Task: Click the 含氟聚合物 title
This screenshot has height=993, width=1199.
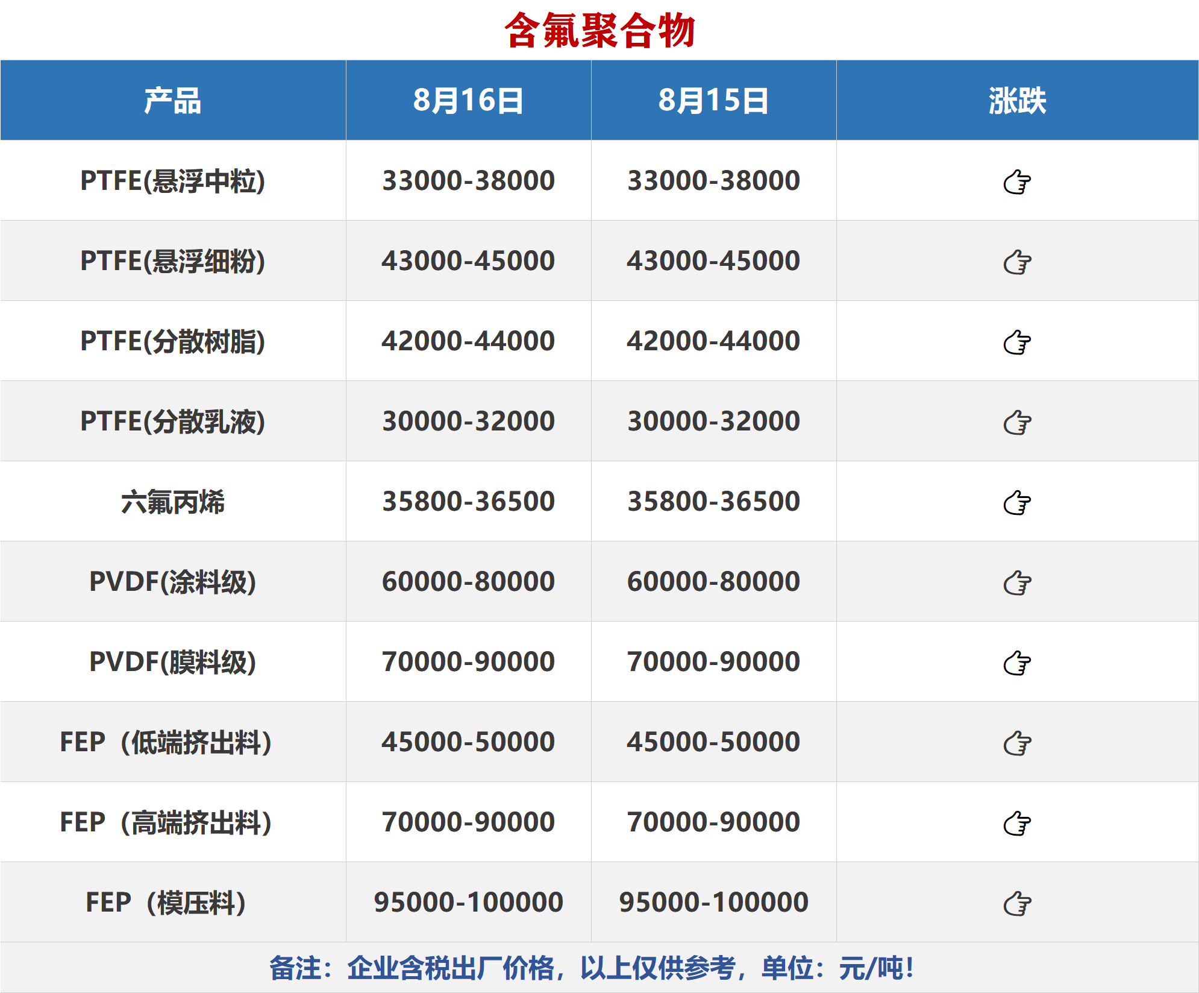Action: point(599,30)
